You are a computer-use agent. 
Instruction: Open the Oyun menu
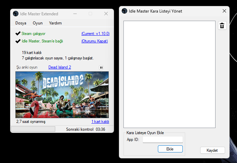[38, 23]
